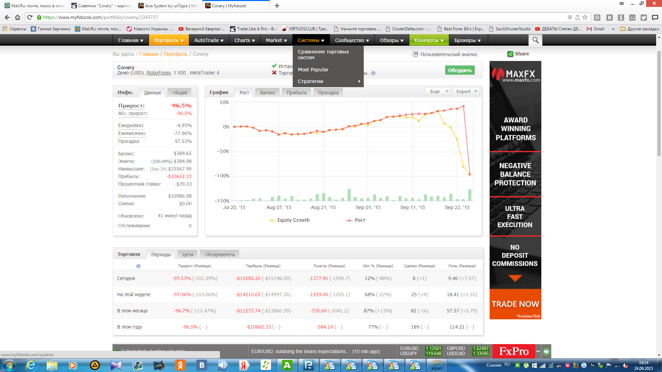Switch to the Asia System browser tab

pyautogui.click(x=168, y=6)
